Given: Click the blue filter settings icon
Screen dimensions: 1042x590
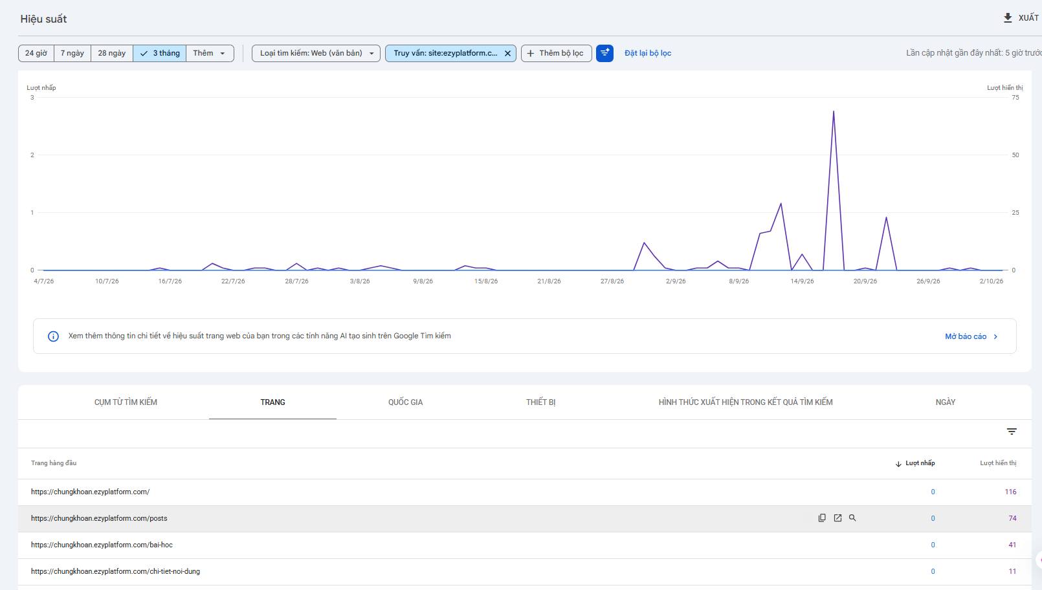Looking at the screenshot, I should point(604,53).
